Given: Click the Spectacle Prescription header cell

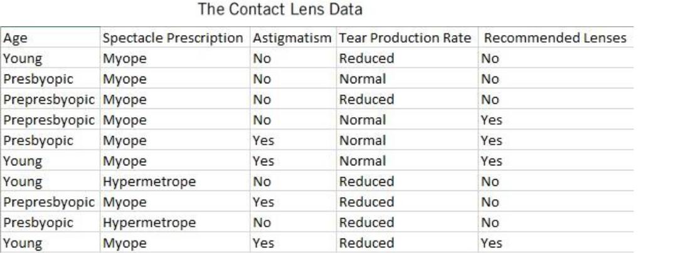Looking at the screenshot, I should pos(175,38).
